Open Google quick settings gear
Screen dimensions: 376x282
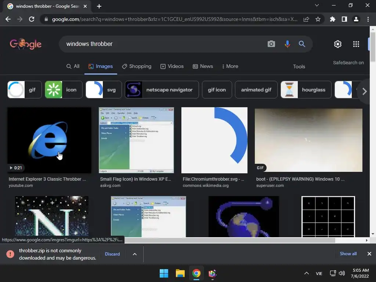338,44
